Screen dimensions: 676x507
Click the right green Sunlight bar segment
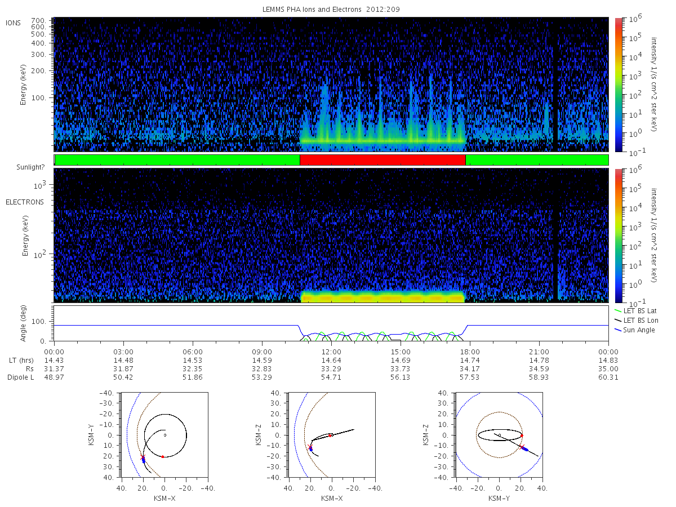pos(537,160)
